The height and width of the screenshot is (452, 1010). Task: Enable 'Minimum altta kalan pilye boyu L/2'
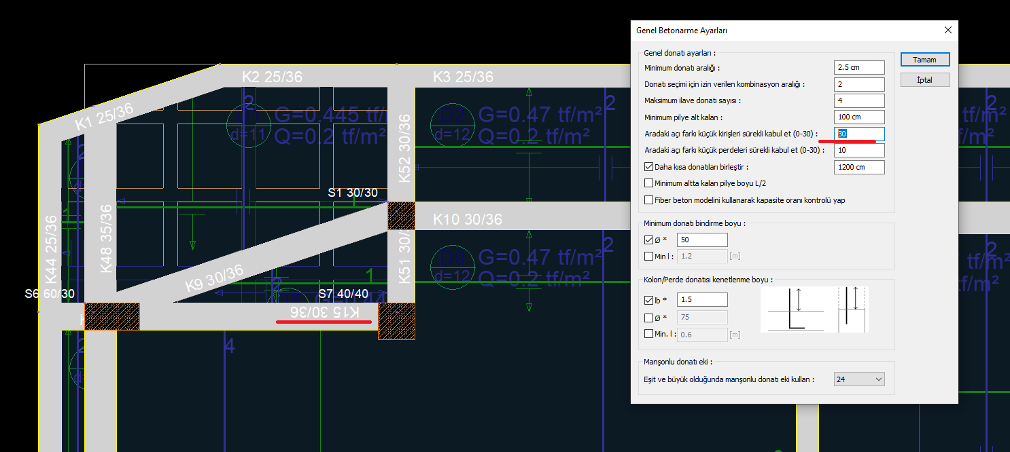[648, 183]
